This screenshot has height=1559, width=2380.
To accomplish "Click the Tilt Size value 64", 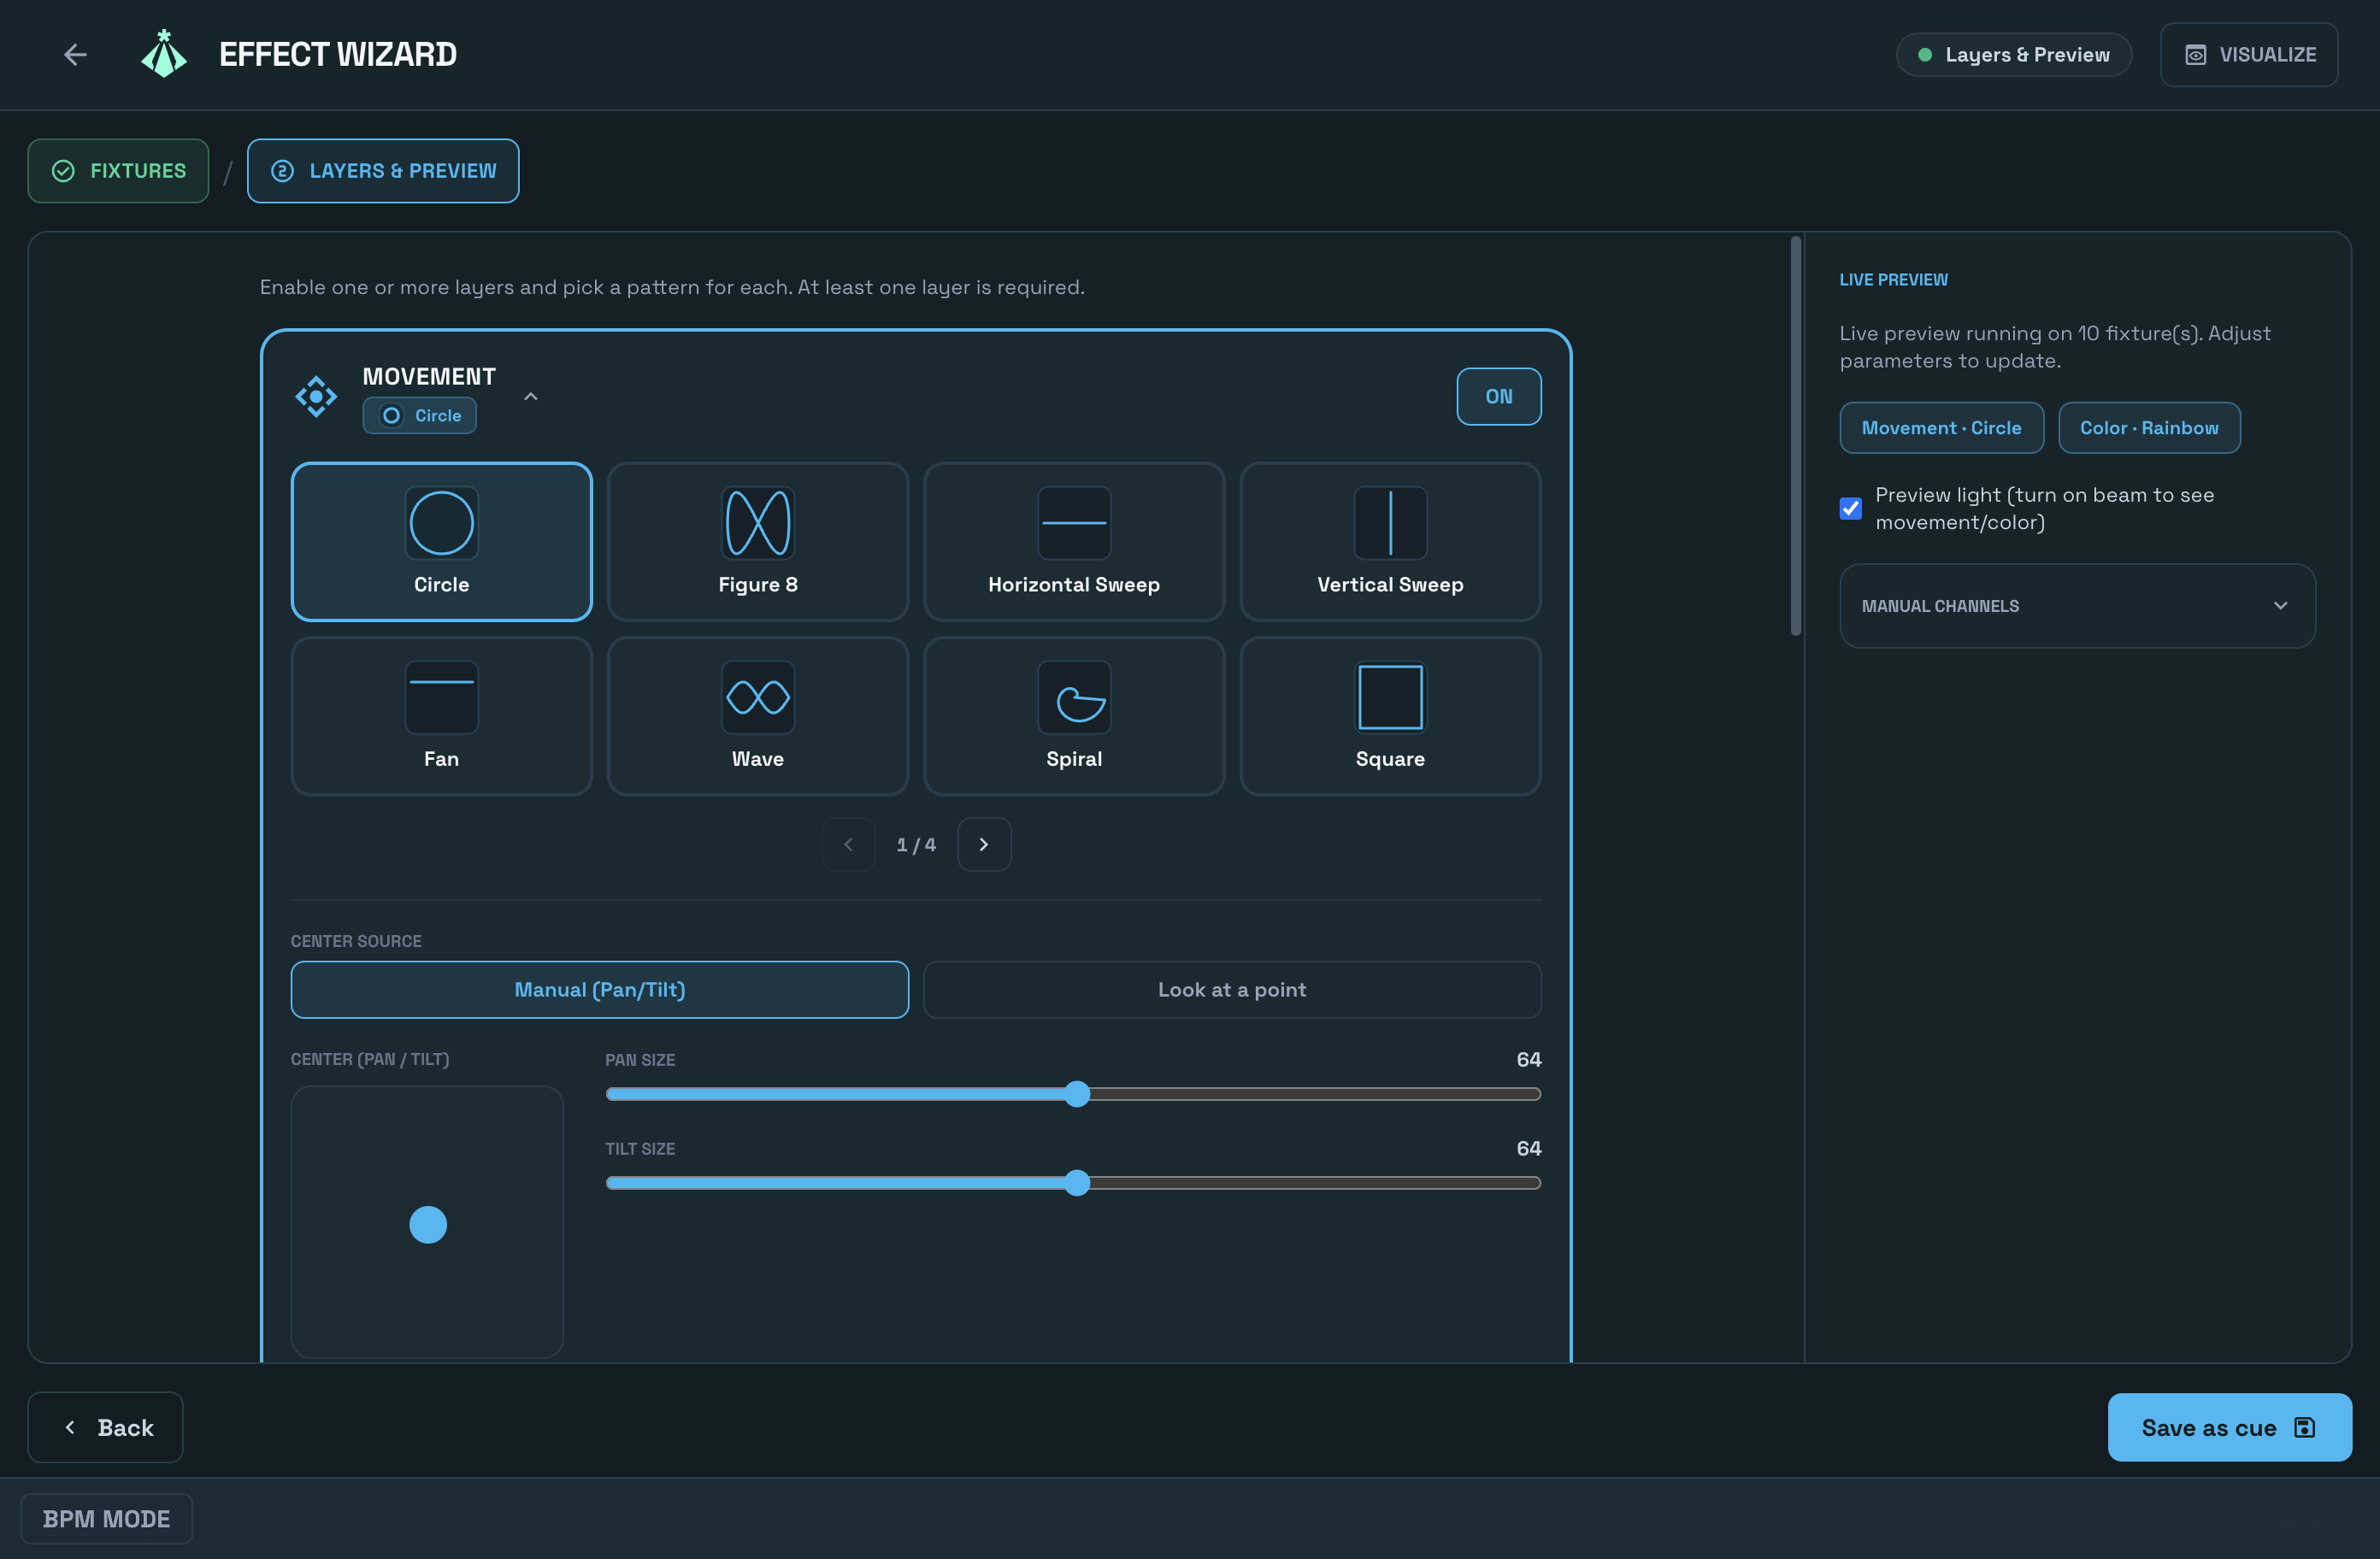I will click(x=1528, y=1149).
